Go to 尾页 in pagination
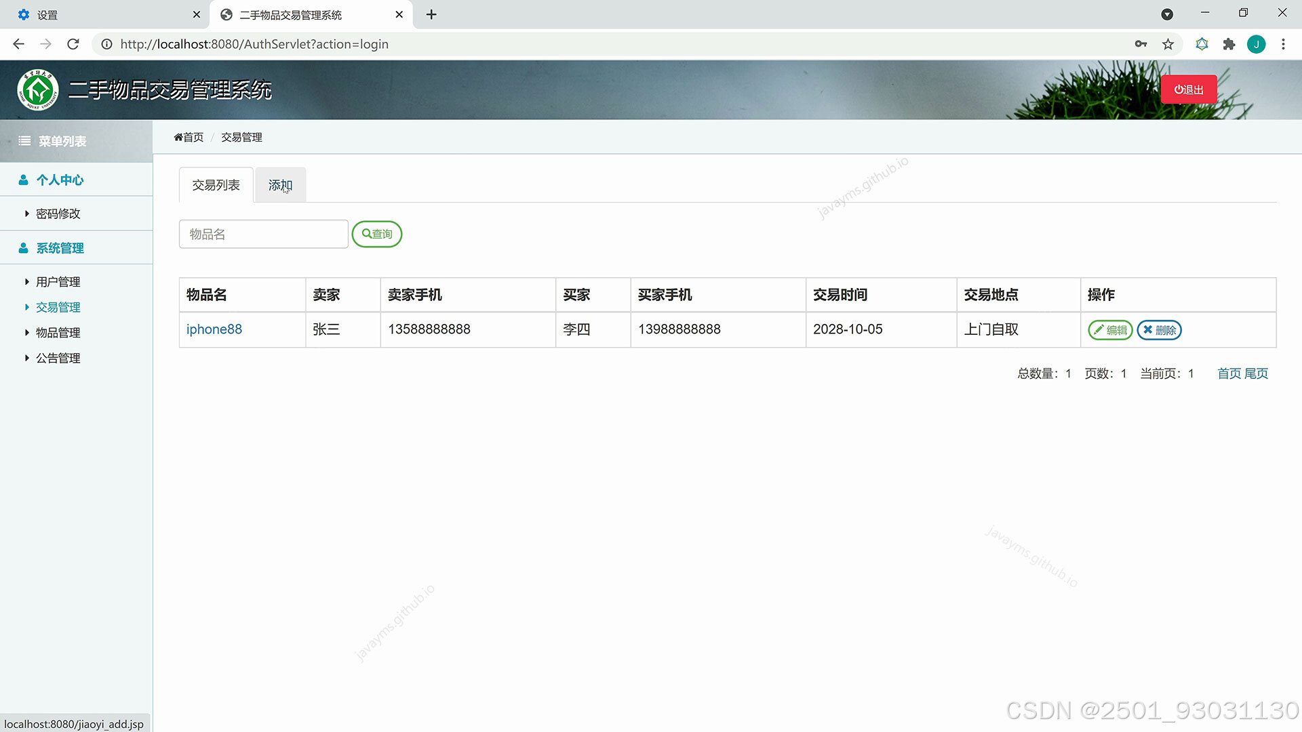Screen dimensions: 1302x732 pos(1256,373)
